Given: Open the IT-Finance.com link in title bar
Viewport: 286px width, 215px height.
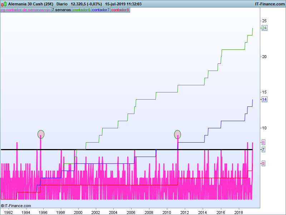Looking at the screenshot, I should (270, 4).
